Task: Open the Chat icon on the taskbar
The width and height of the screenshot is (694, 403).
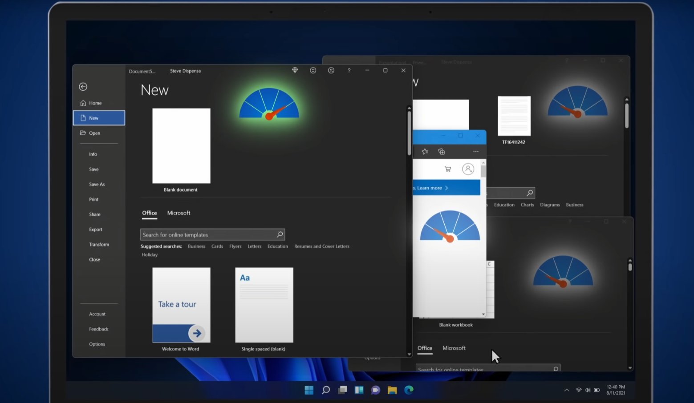Action: pyautogui.click(x=376, y=390)
